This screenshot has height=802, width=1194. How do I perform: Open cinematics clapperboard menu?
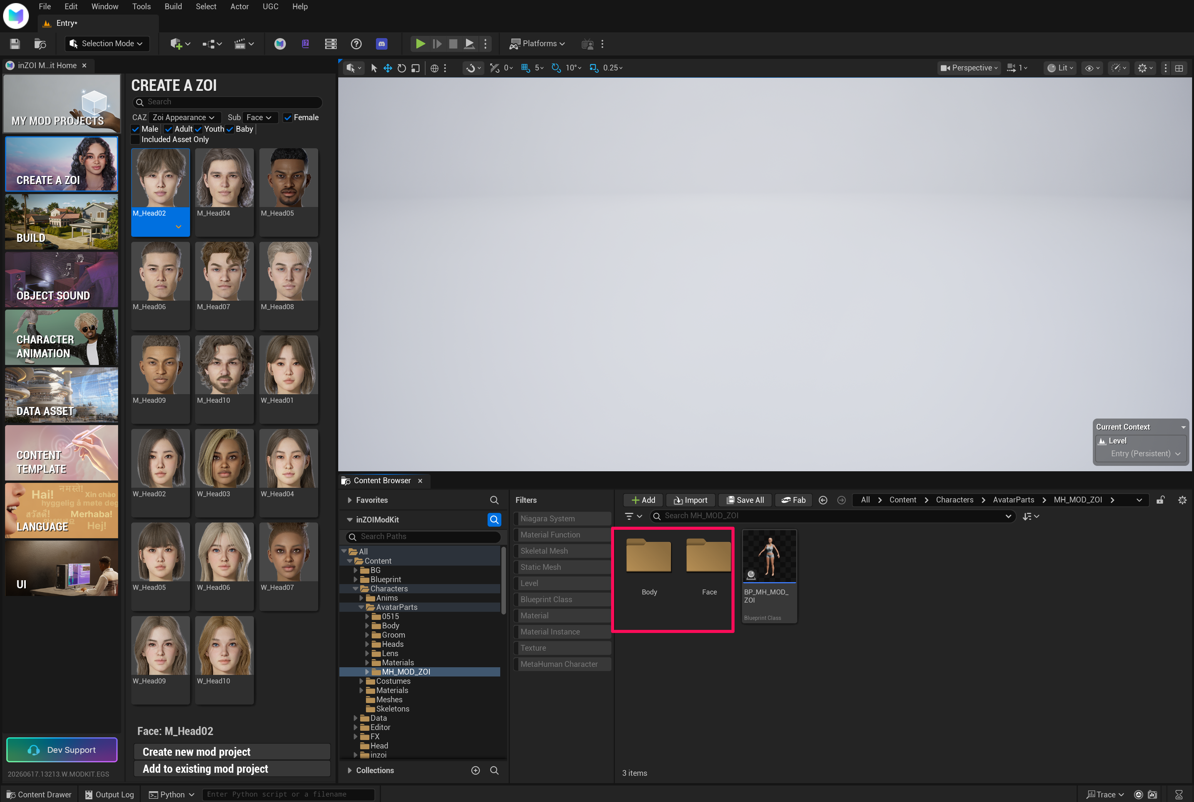(244, 44)
